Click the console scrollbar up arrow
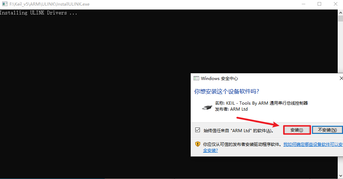 (341, 13)
